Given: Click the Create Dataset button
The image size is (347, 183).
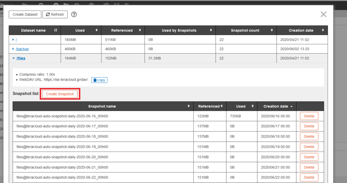Looking at the screenshot, I should coord(25,15).
